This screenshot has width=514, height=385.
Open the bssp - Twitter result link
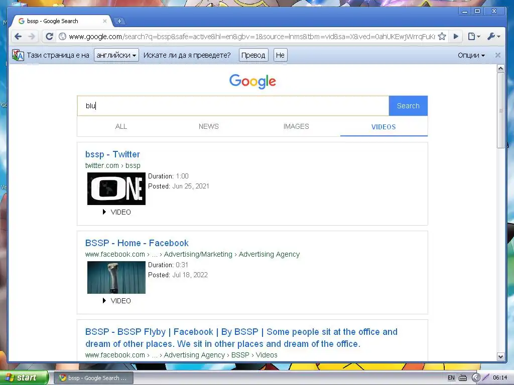112,154
